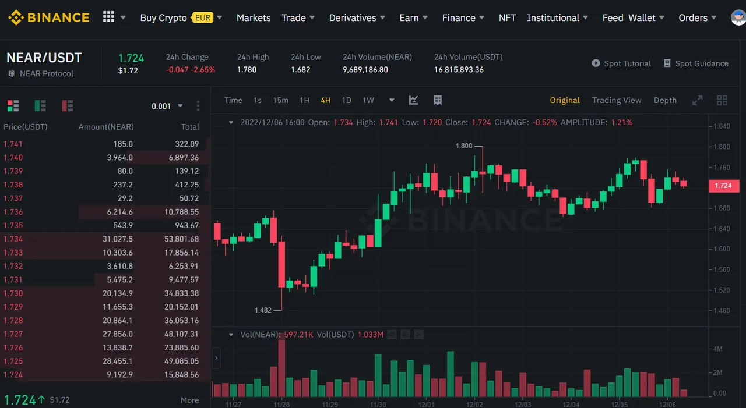The height and width of the screenshot is (408, 746).
Task: Open more time intervals dropdown
Action: (x=392, y=100)
